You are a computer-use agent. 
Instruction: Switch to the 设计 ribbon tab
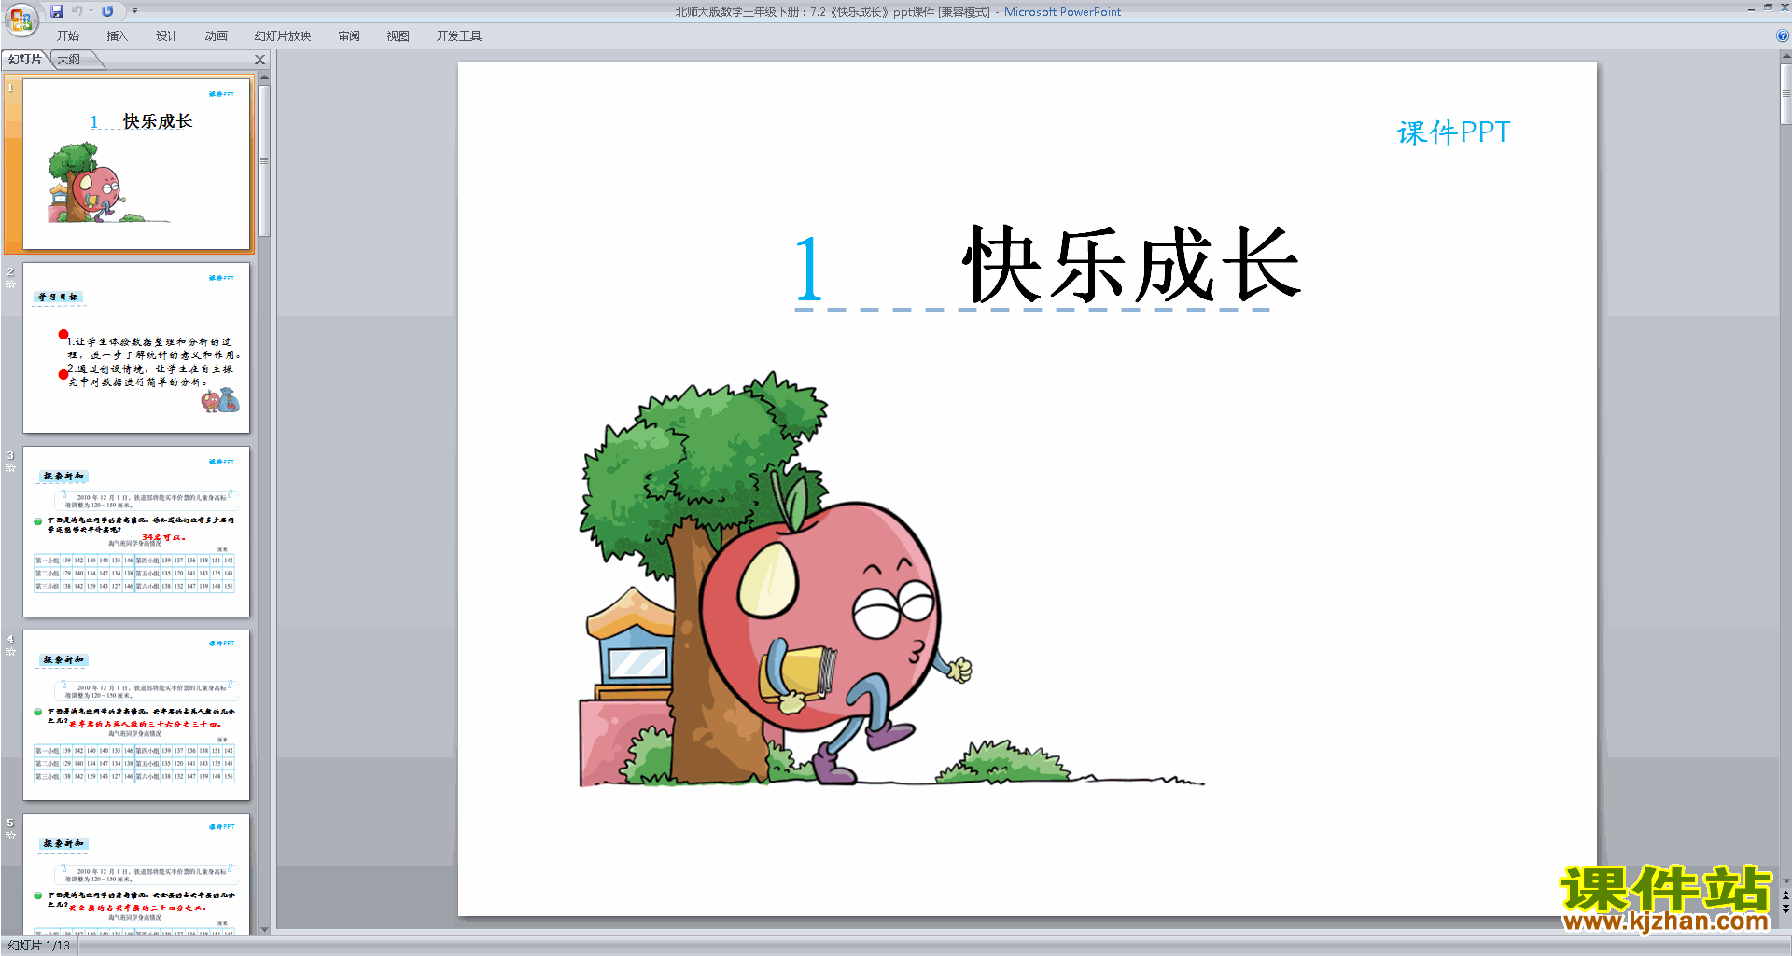tap(166, 35)
